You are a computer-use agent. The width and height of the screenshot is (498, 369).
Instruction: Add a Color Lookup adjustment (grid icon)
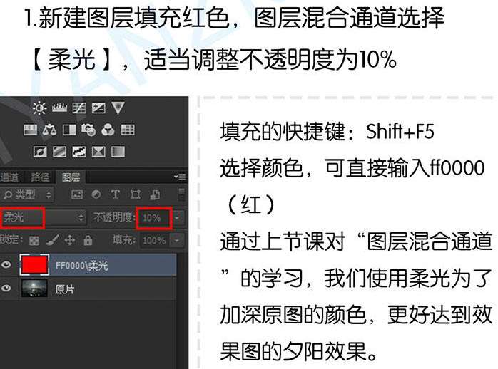[128, 130]
